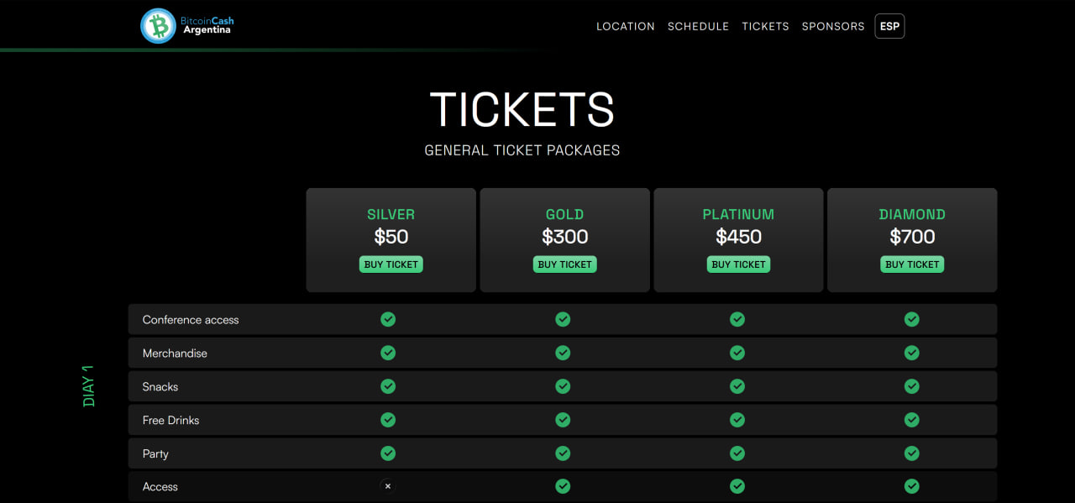Buy the Diamond $700 ticket
Screen dimensions: 1075x503
(912, 265)
